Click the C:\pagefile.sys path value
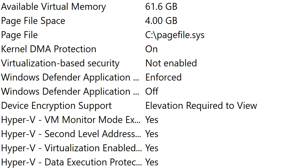 click(x=175, y=35)
